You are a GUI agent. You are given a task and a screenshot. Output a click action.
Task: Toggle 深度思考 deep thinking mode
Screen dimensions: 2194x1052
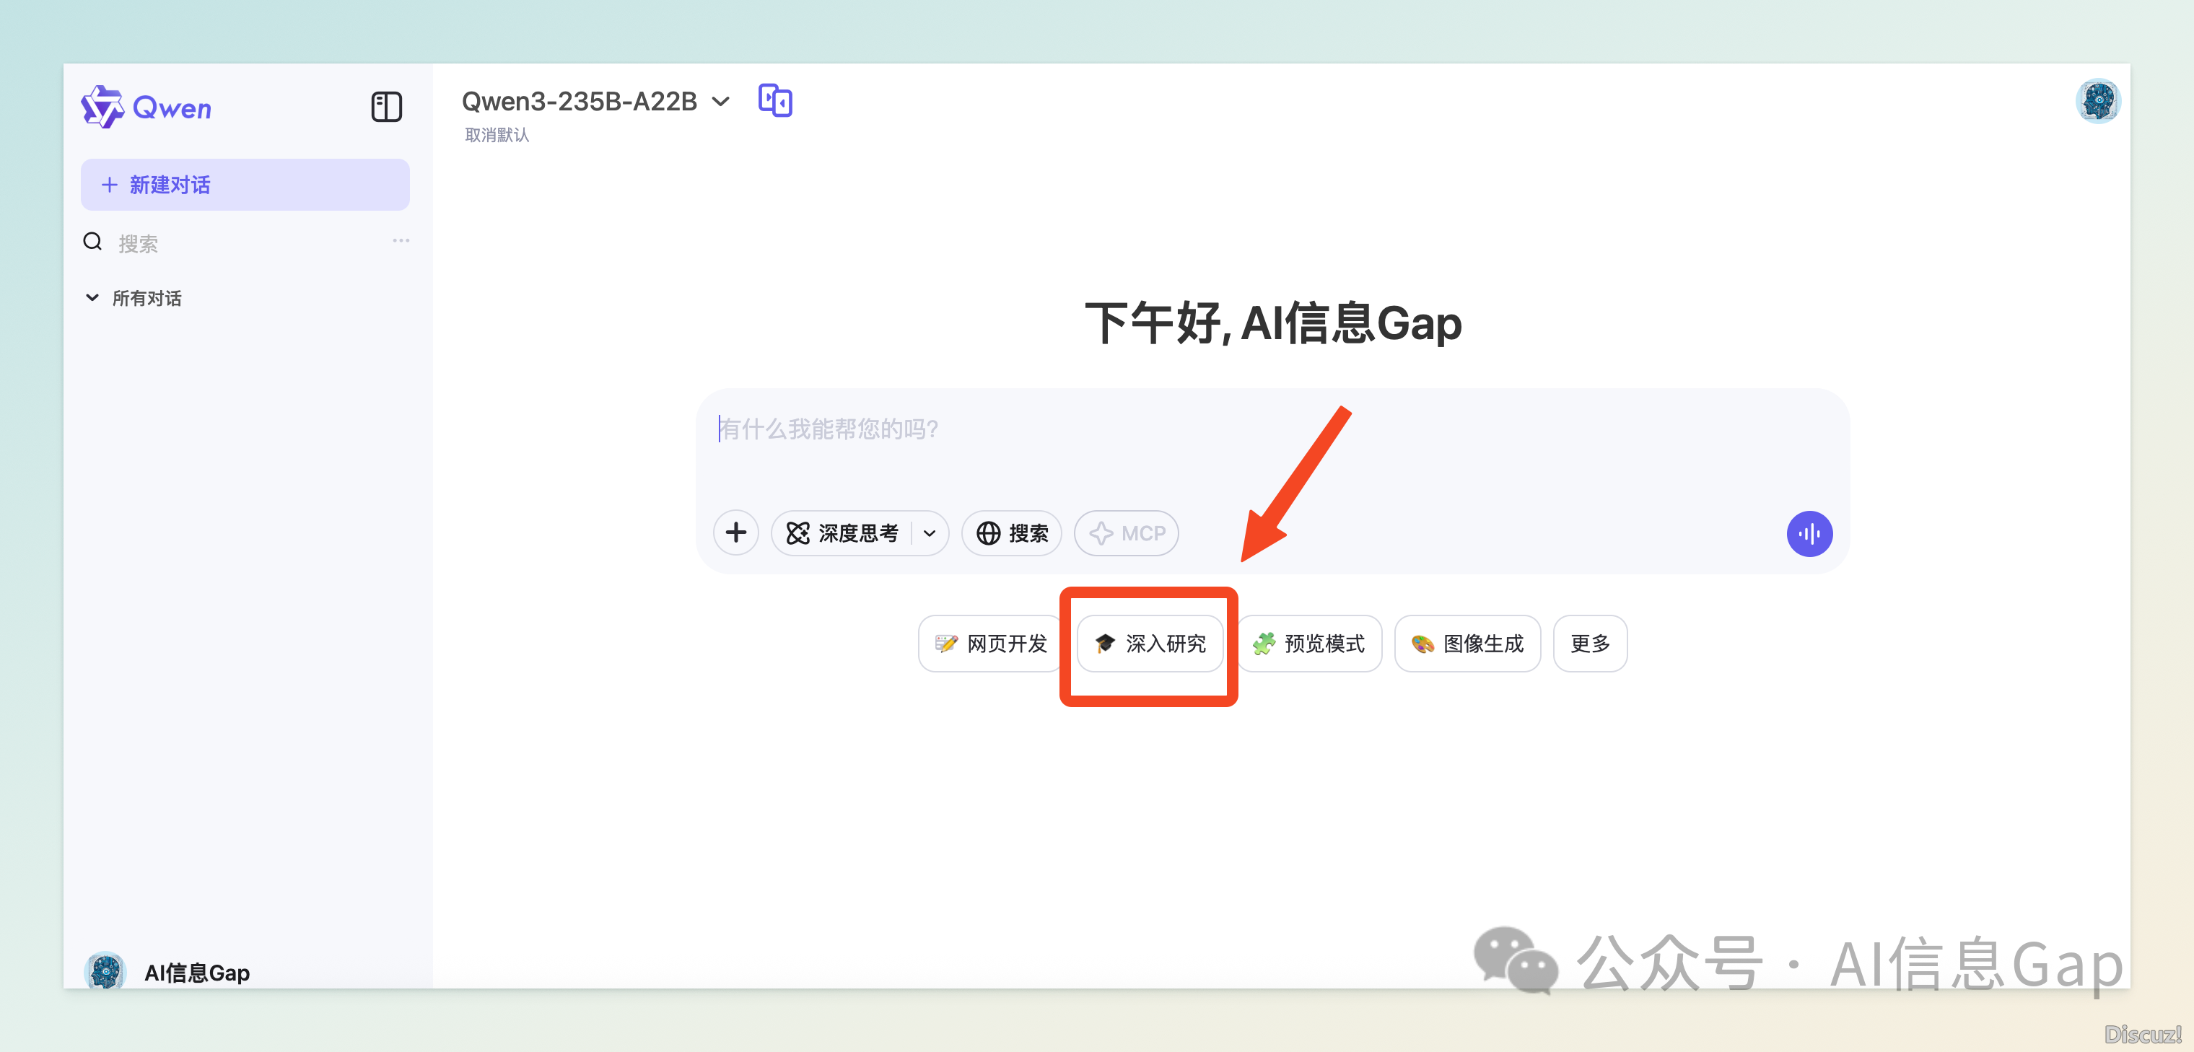pos(842,534)
